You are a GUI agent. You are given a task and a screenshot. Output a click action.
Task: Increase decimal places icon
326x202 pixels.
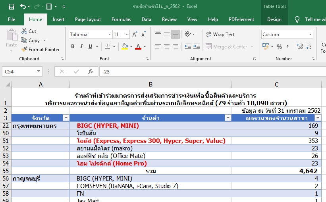coord(300,46)
